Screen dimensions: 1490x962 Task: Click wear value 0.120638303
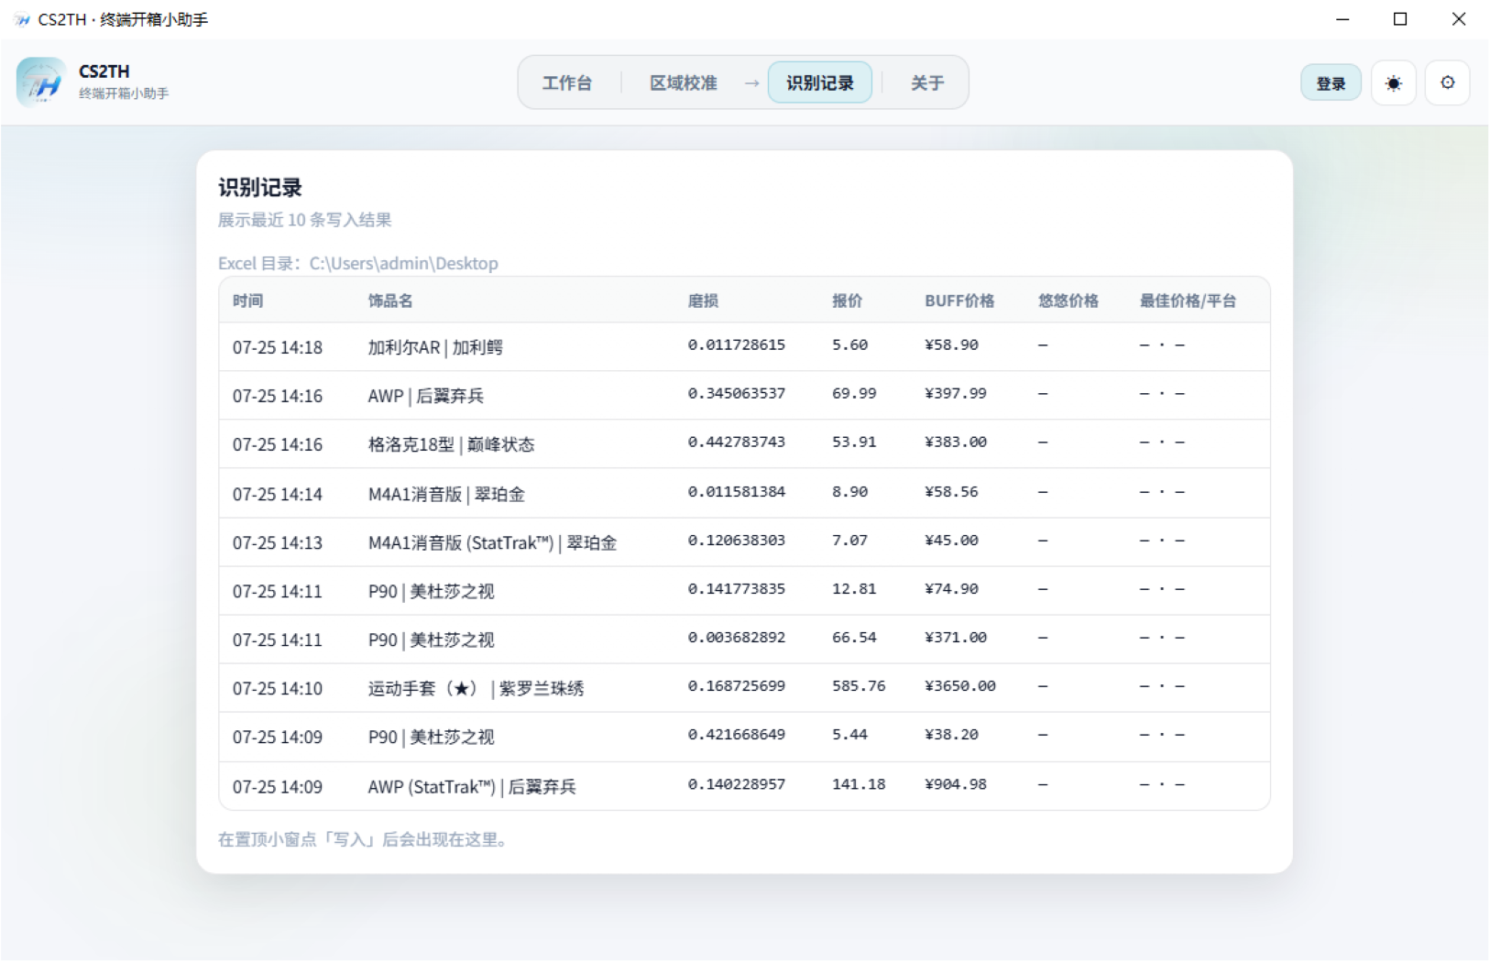[x=736, y=541]
